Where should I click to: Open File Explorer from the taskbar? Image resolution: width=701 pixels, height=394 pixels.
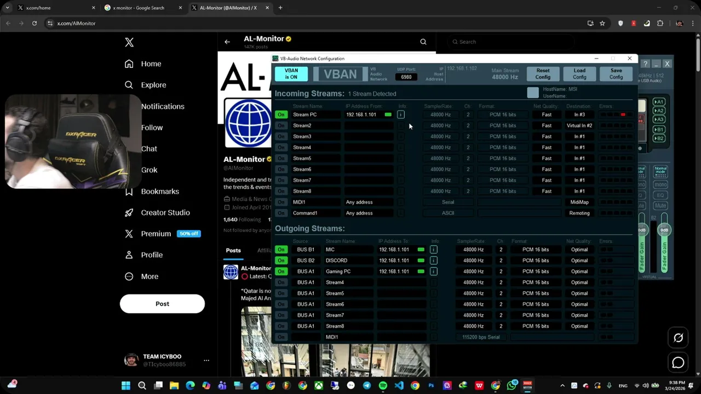(174, 386)
